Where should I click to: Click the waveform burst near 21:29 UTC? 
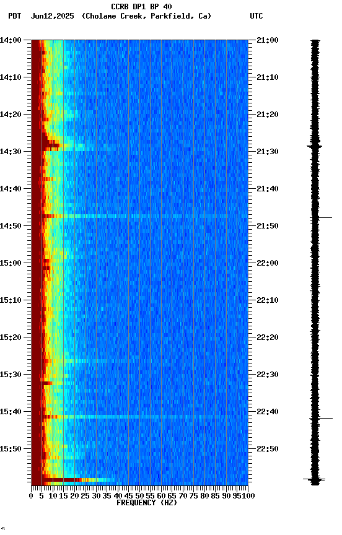(x=315, y=146)
